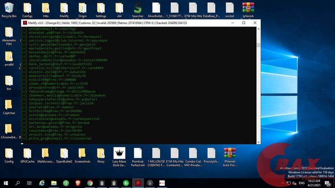Maximize the Mailify console window
The width and height of the screenshot is (335, 188).
pyautogui.click(x=244, y=23)
